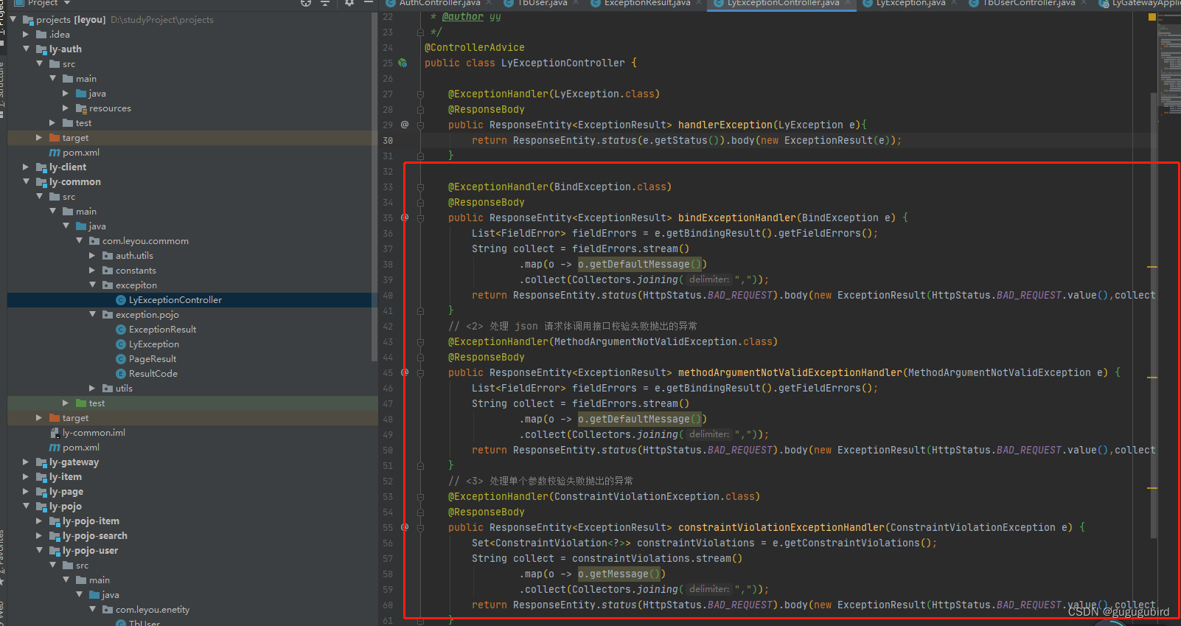Image resolution: width=1181 pixels, height=626 pixels.
Task: Click the collapse all icon in Project panel
Action: (x=324, y=3)
